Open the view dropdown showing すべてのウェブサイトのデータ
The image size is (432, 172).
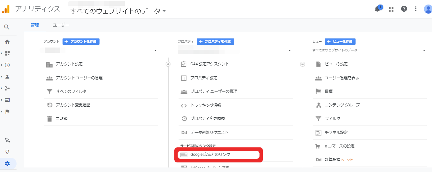pos(369,50)
